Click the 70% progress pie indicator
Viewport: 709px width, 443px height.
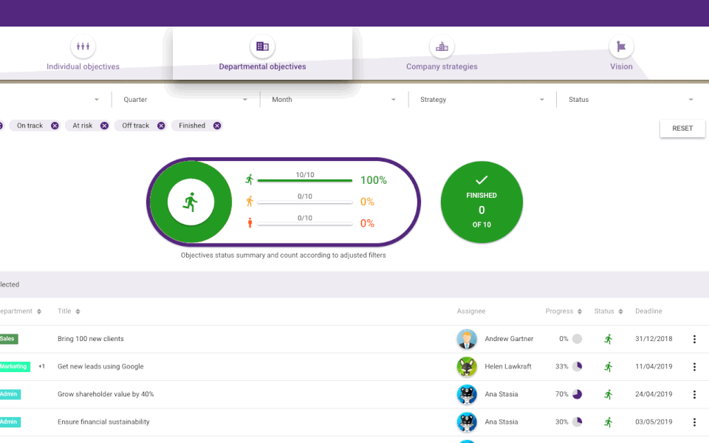(578, 394)
